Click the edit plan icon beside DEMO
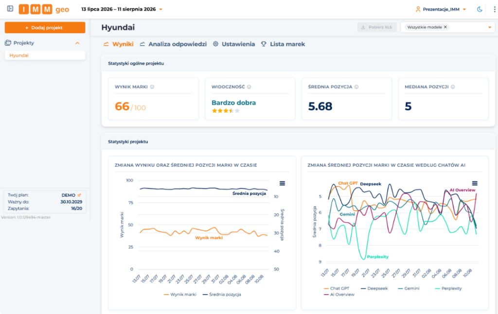The image size is (498, 314). click(79, 195)
